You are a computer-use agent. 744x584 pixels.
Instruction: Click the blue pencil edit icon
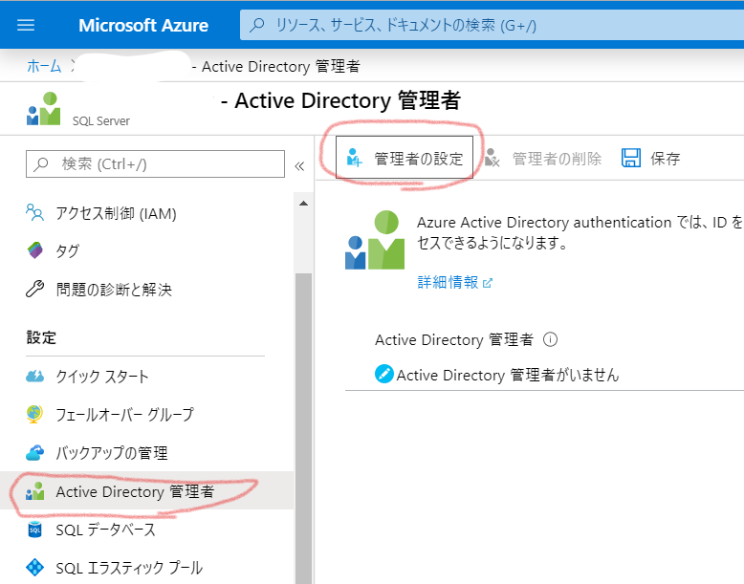coord(383,374)
